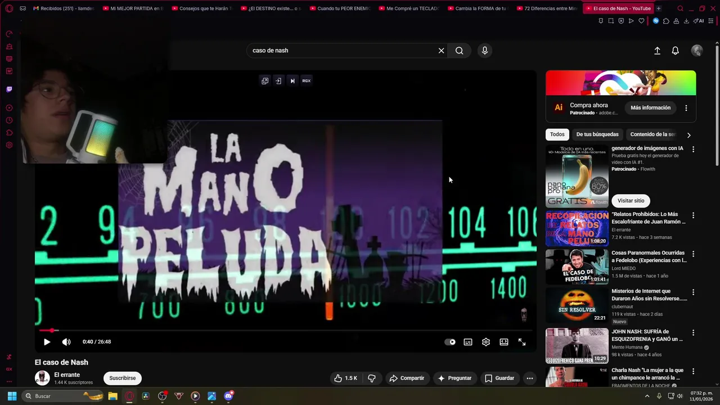This screenshot has height=405, width=720.
Task: Switch to Recibidos Gmail tab
Action: pyautogui.click(x=64, y=8)
